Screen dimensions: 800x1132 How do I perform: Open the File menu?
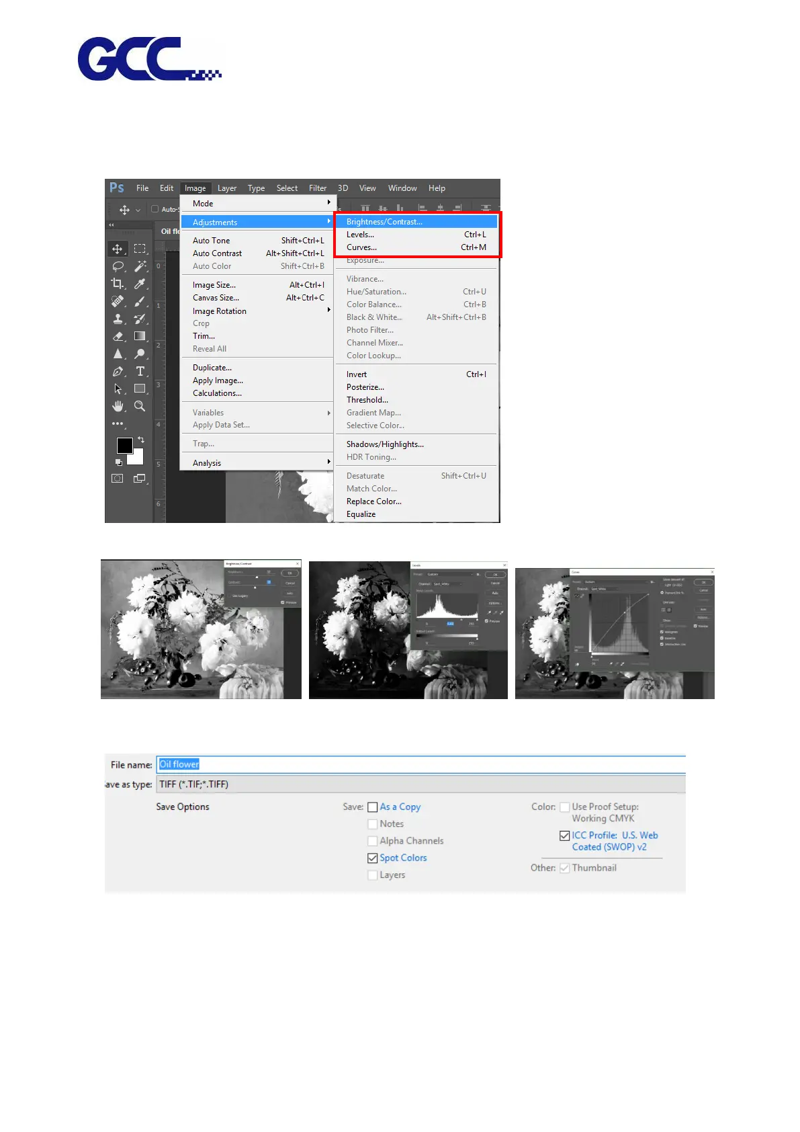pyautogui.click(x=142, y=188)
